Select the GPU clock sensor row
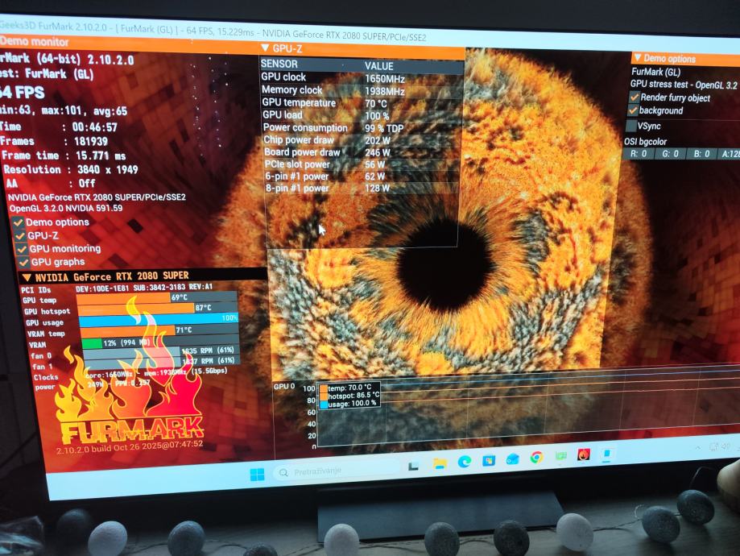The height and width of the screenshot is (556, 740). coord(362,77)
